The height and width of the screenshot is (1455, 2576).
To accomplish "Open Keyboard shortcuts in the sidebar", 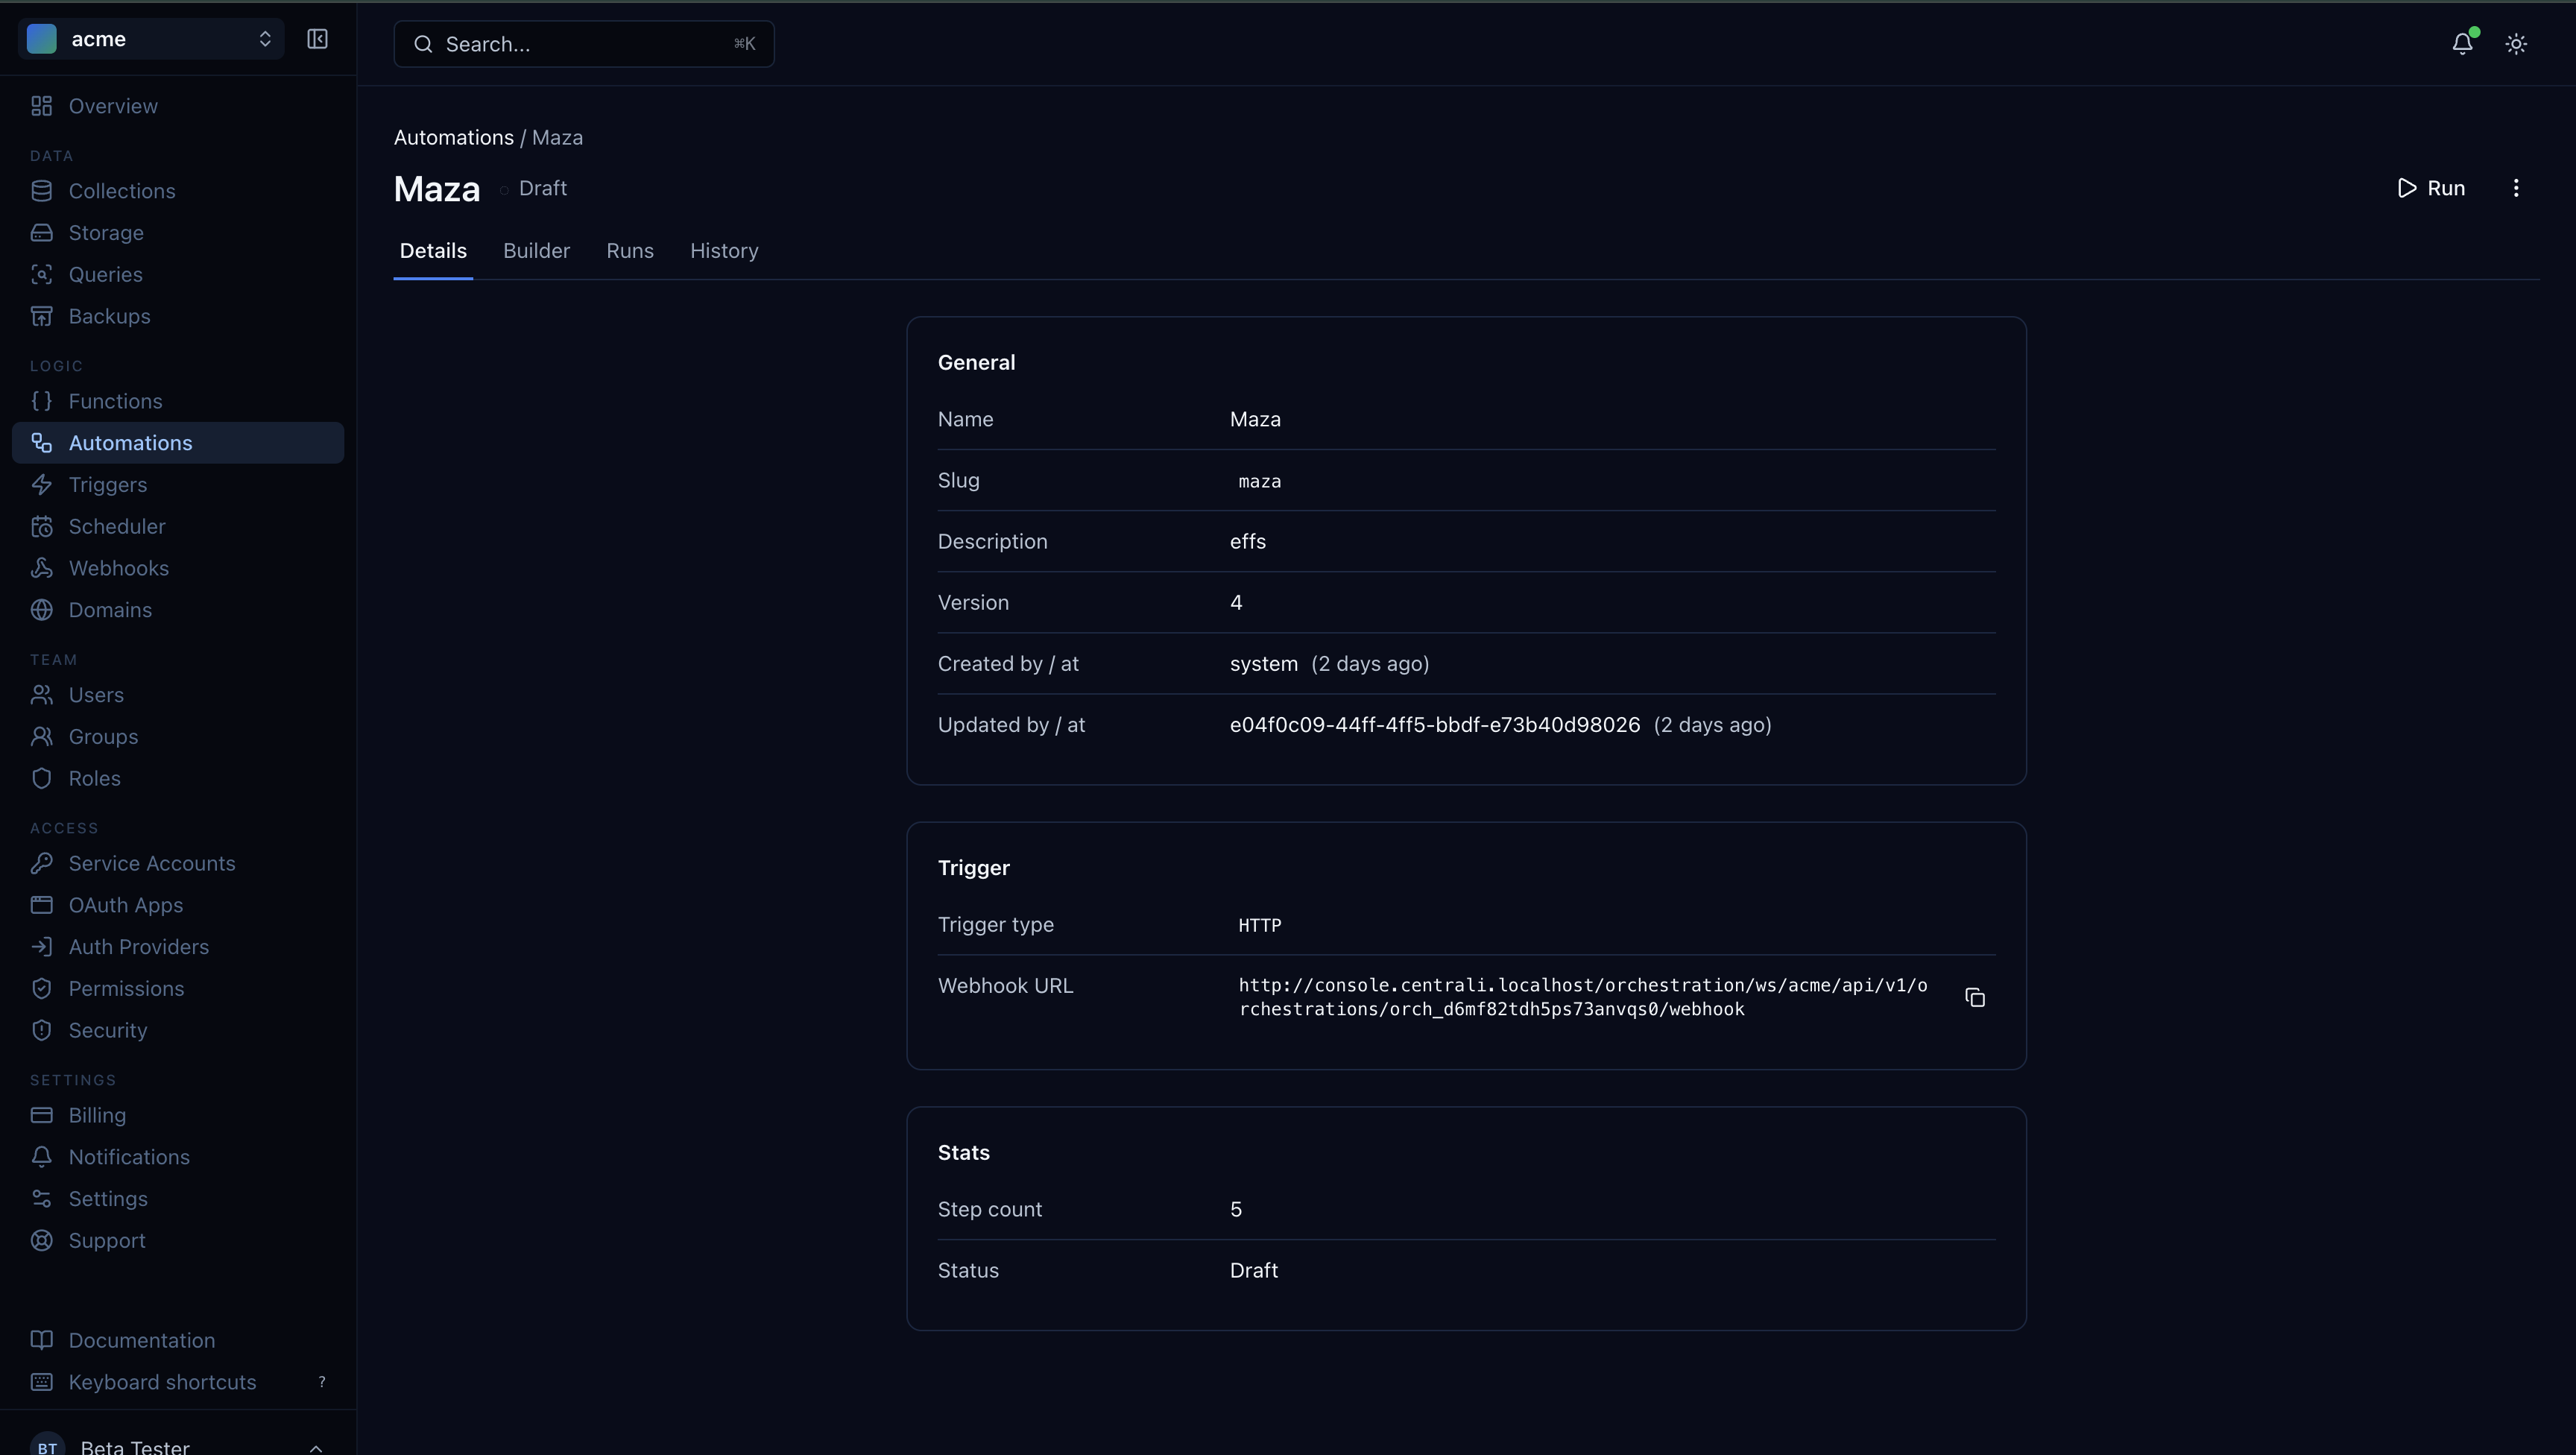I will pyautogui.click(x=162, y=1382).
